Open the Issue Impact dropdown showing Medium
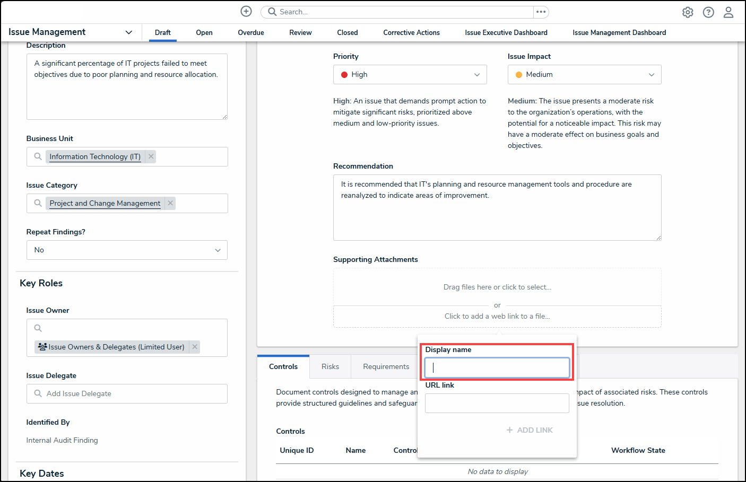This screenshot has height=482, width=746. click(584, 75)
